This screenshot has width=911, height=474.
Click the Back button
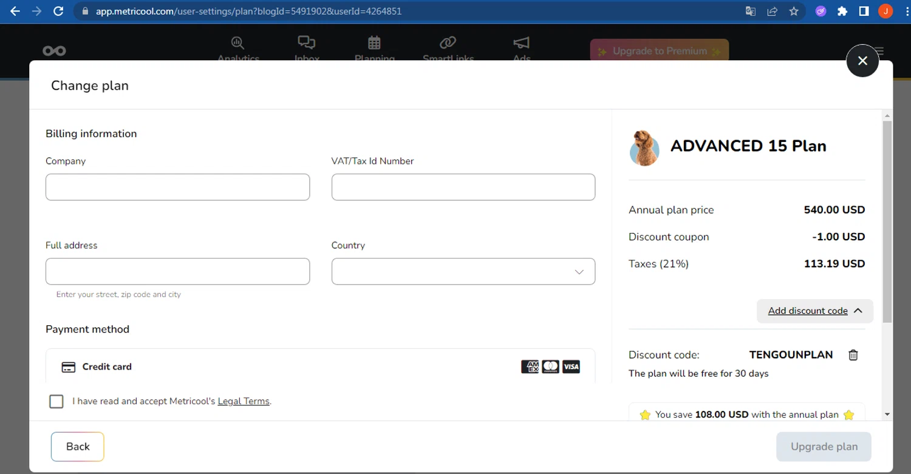[78, 447]
